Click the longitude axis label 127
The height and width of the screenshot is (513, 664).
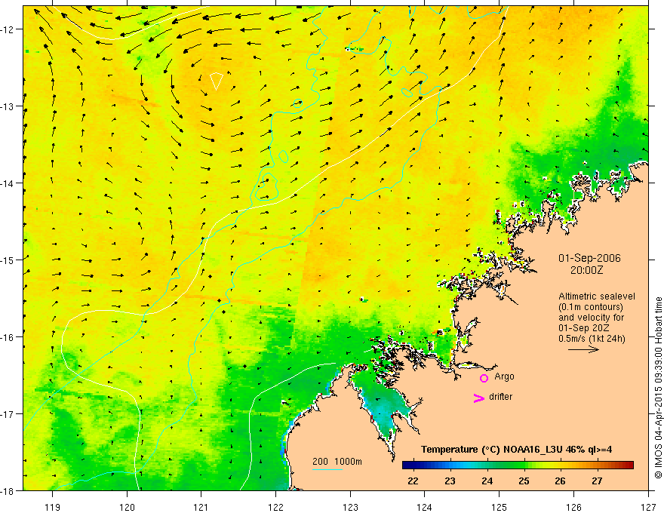(648, 507)
